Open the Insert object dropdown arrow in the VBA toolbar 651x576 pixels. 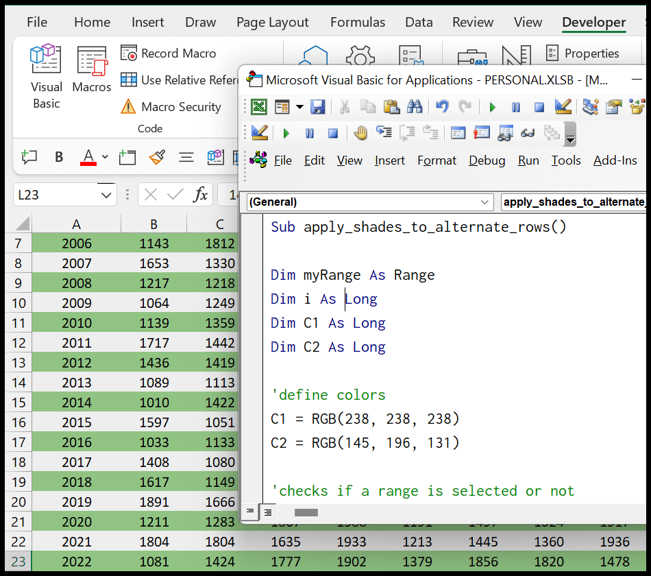(x=299, y=107)
